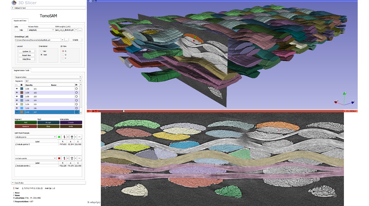
Task: Center the 3D view using the crosshair icon
Action: (x=93, y=1)
